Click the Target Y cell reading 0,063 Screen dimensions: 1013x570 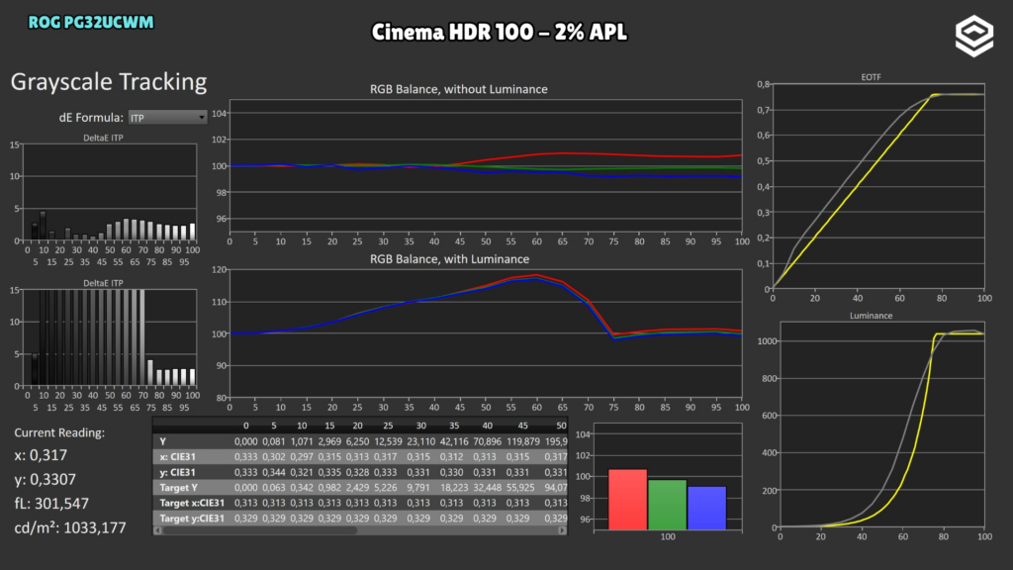273,488
